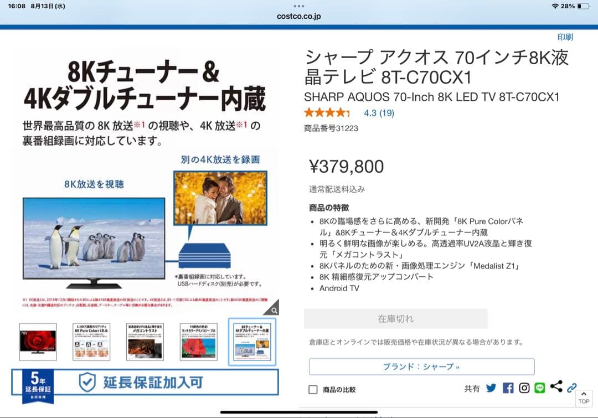Click the Android TV feature bullet
Viewport: 598px width, 418px height.
[x=339, y=288]
